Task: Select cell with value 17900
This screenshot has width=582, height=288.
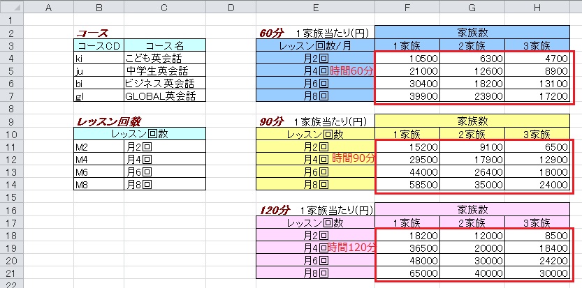Action: pyautogui.click(x=472, y=159)
